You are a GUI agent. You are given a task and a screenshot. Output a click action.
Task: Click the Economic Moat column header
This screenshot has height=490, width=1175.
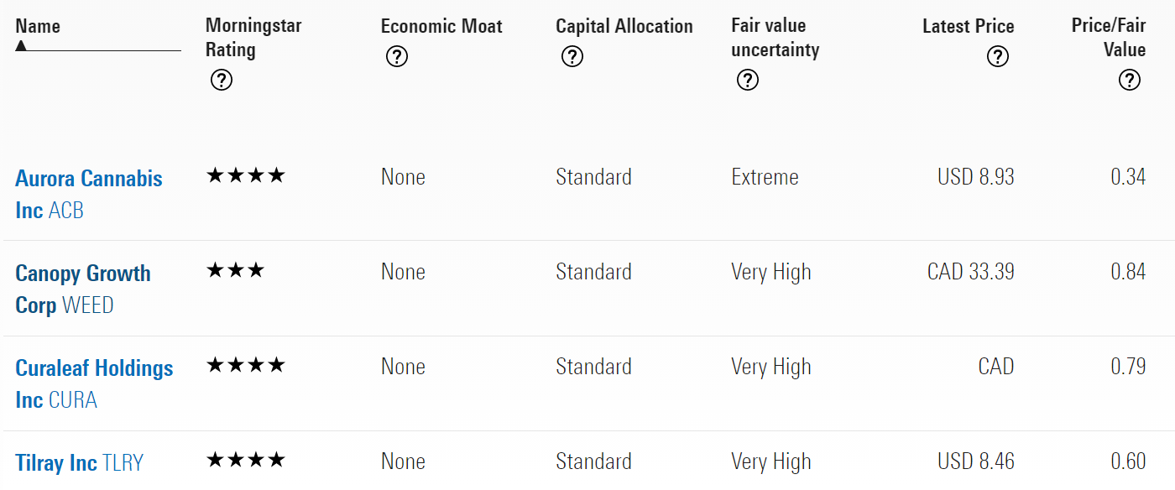441,26
